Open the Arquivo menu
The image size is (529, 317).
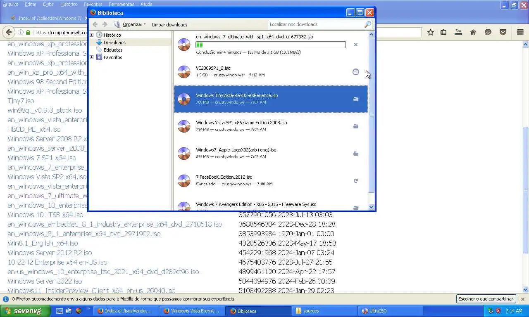(11, 4)
